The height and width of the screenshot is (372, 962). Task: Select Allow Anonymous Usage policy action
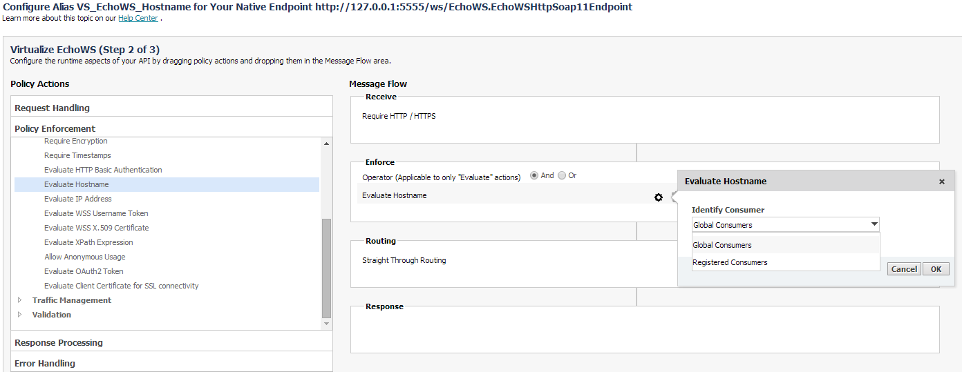point(85,257)
